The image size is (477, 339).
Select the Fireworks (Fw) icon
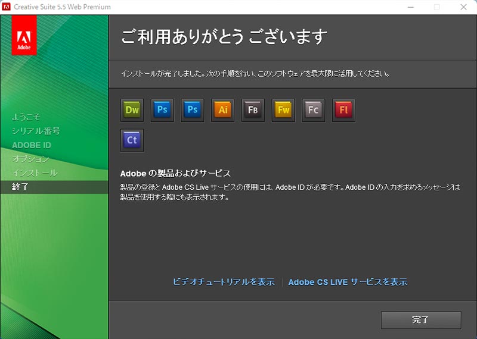coord(283,110)
